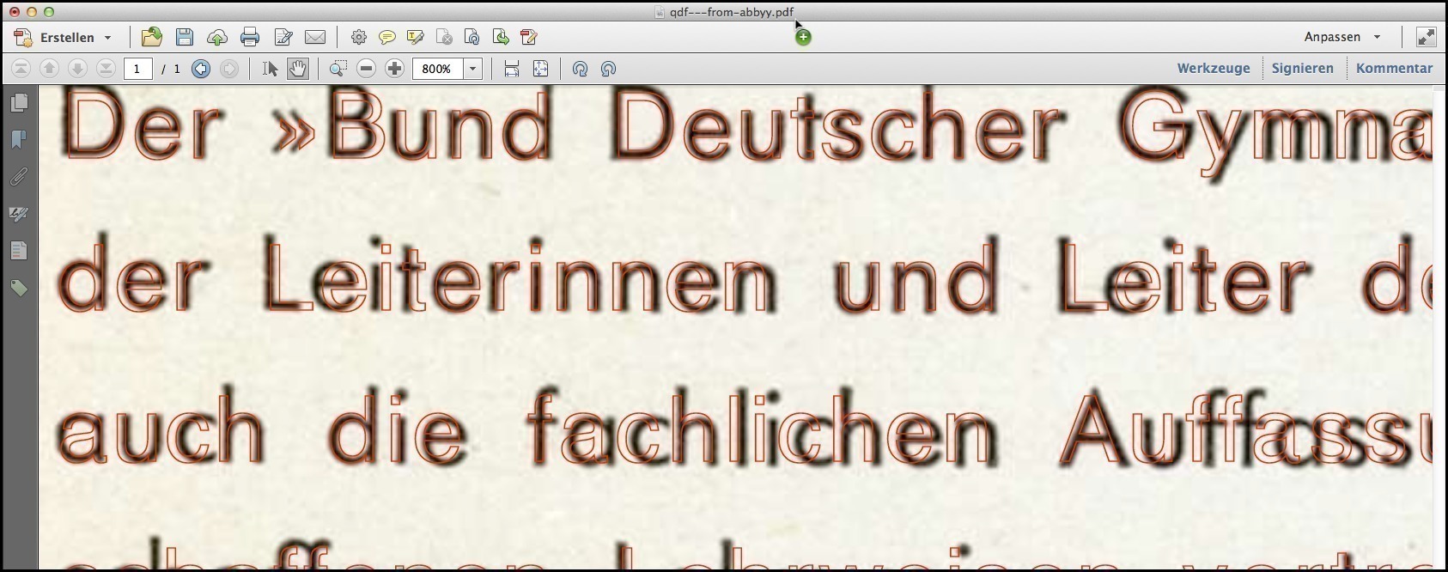Toggle the hand pan tool

[x=297, y=69]
